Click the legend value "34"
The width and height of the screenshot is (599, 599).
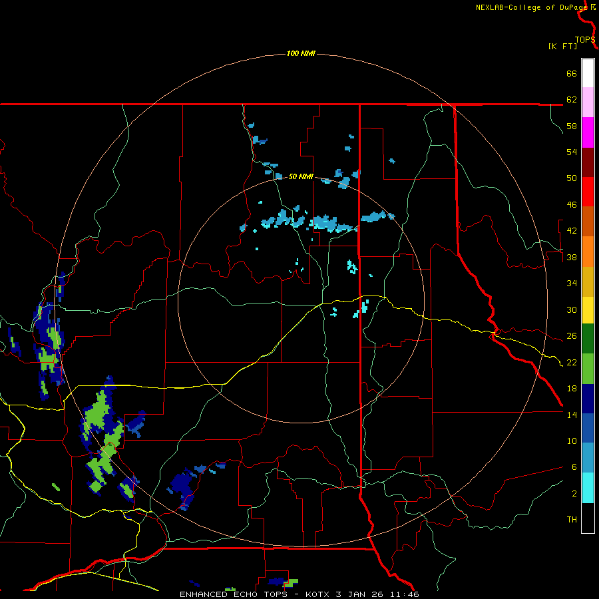click(x=572, y=284)
